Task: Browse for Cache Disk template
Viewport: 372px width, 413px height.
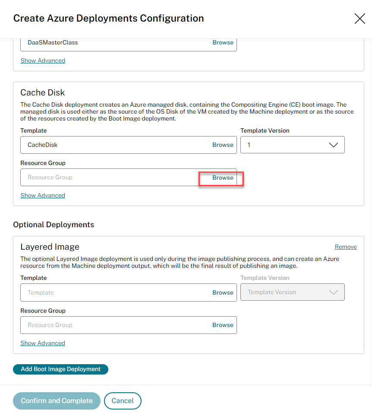Action: pos(223,145)
